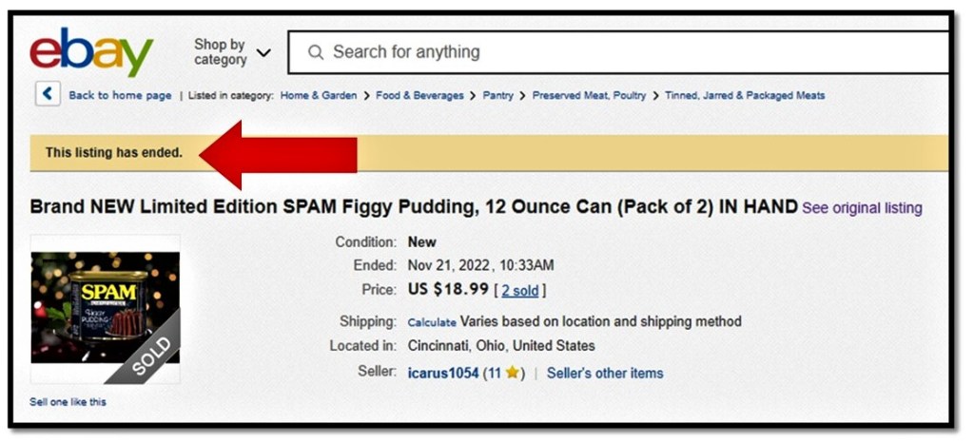View Seller's other items

[x=605, y=373]
